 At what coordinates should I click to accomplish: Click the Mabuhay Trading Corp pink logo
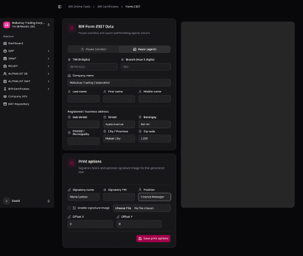[6, 25]
